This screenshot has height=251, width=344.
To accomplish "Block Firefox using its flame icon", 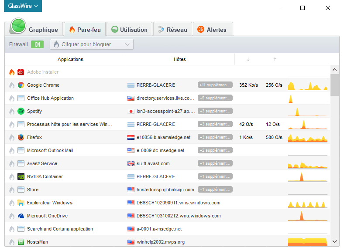I will (x=12, y=137).
